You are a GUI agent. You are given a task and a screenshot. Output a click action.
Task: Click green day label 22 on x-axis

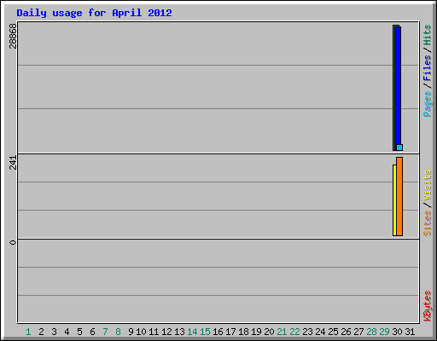[x=294, y=332]
